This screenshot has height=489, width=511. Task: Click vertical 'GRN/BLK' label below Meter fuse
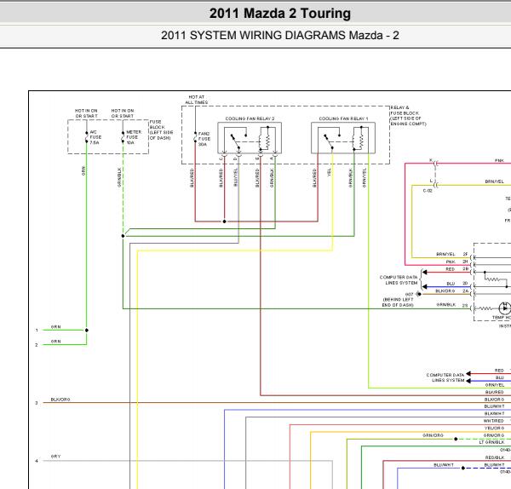pos(119,177)
